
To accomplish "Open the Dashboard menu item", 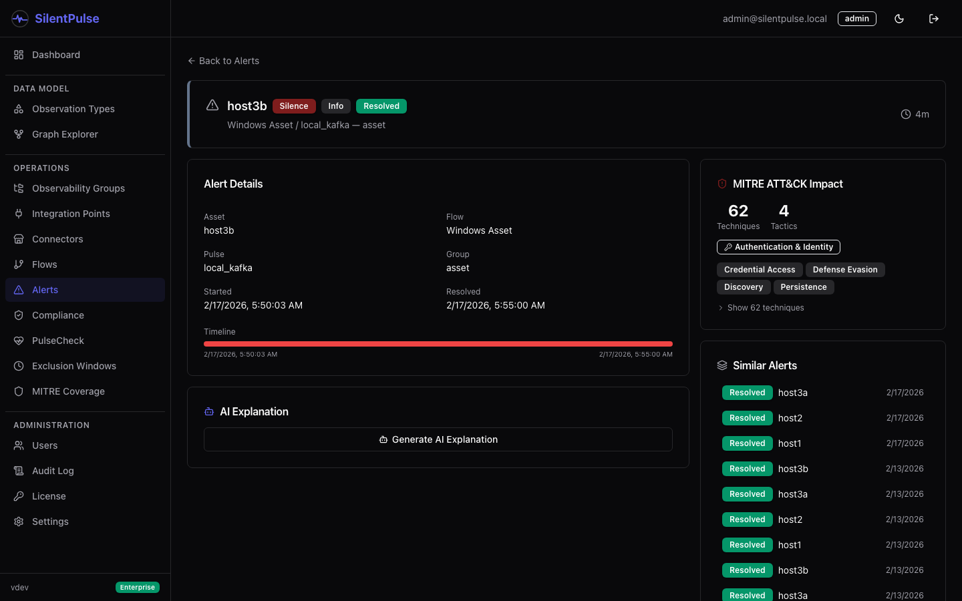I will point(85,55).
